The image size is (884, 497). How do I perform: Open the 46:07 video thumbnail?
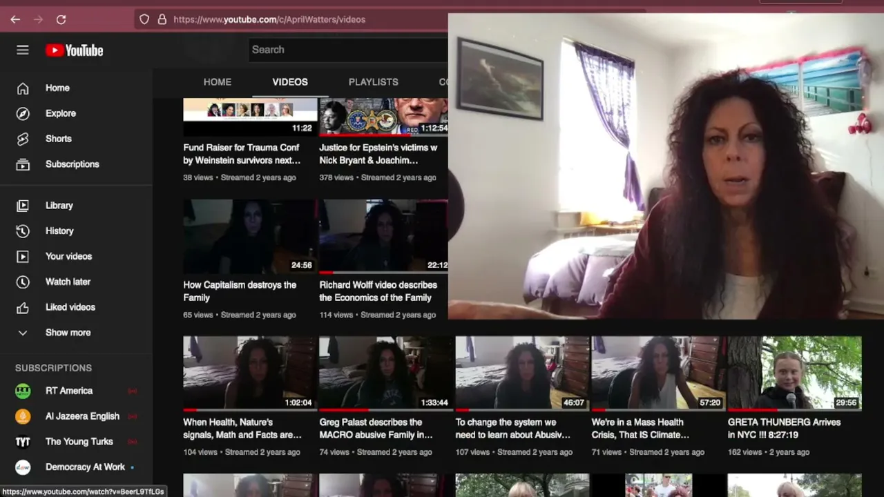[x=522, y=373]
